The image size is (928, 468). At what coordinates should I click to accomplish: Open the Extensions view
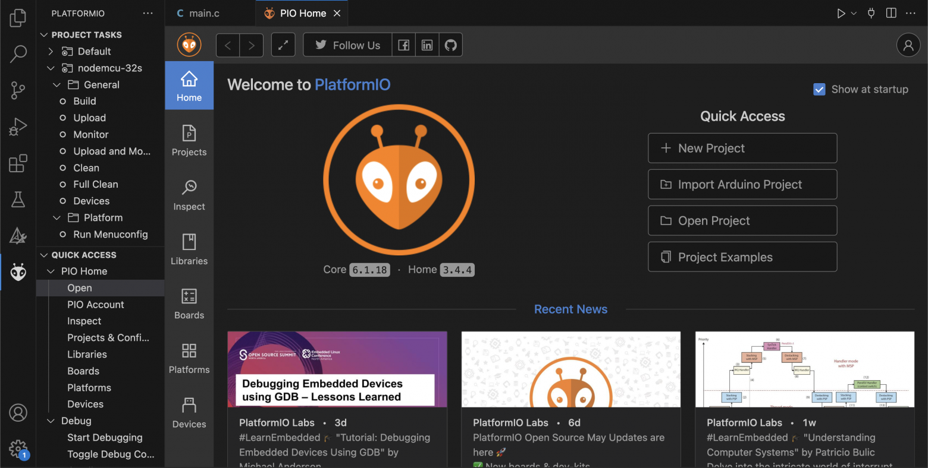[18, 163]
